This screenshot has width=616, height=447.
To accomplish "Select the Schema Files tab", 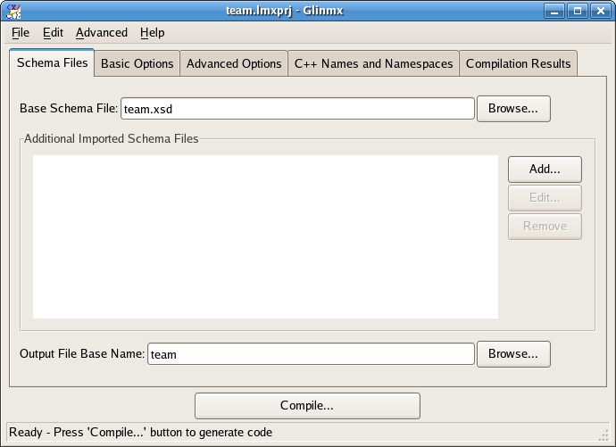I will (52, 62).
